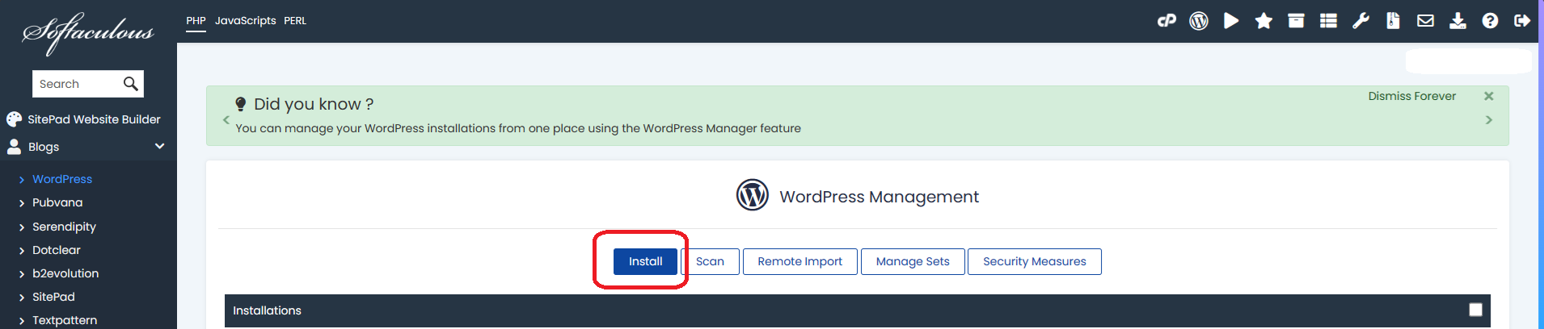Open the help question mark icon
This screenshot has height=329, width=1544.
1490,21
